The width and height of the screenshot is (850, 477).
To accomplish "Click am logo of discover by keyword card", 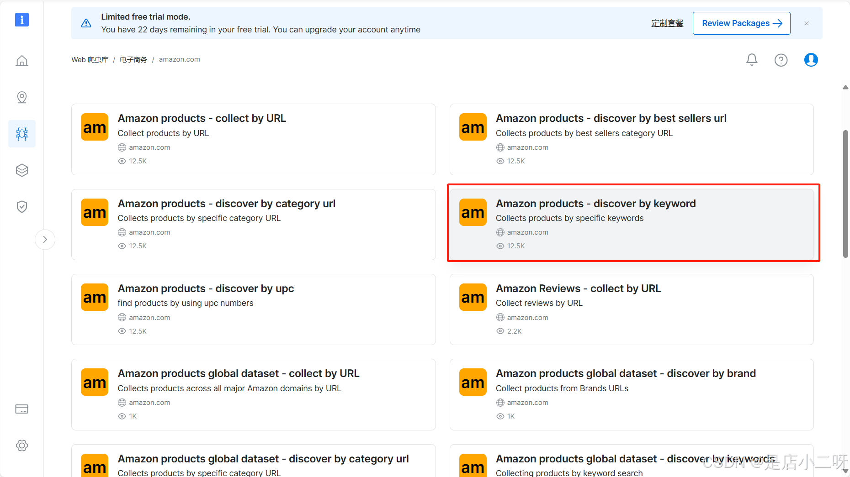I will click(x=473, y=212).
